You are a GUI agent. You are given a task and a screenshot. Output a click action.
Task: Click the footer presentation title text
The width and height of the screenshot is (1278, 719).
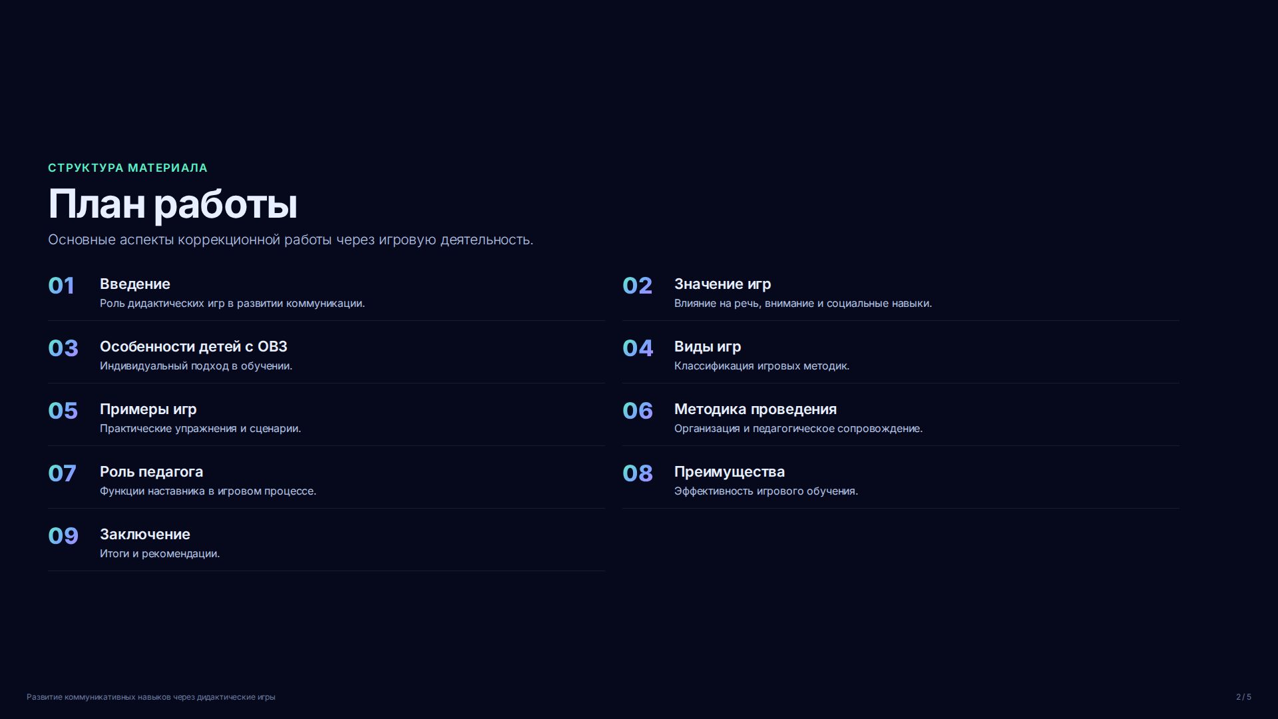click(151, 697)
